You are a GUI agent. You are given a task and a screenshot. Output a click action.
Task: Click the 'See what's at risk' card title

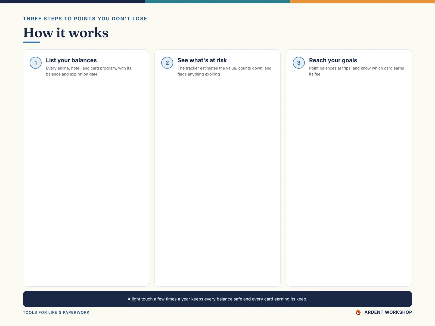[202, 60]
